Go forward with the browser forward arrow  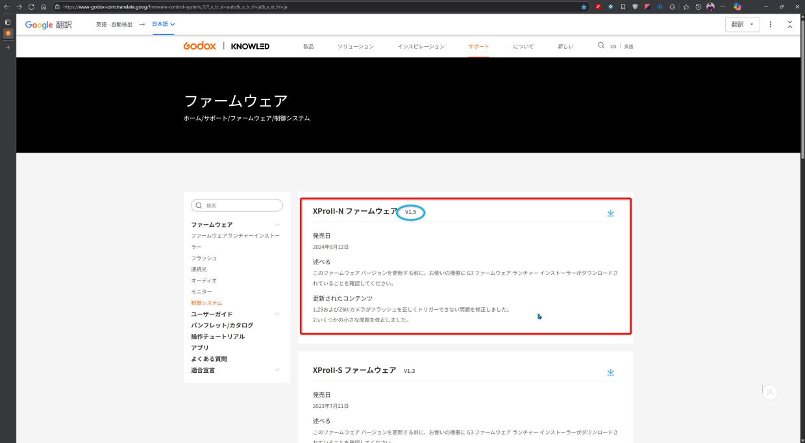tap(19, 6)
